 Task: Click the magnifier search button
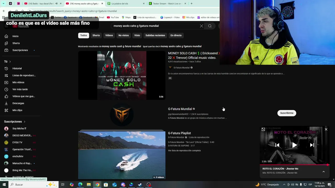(210, 26)
